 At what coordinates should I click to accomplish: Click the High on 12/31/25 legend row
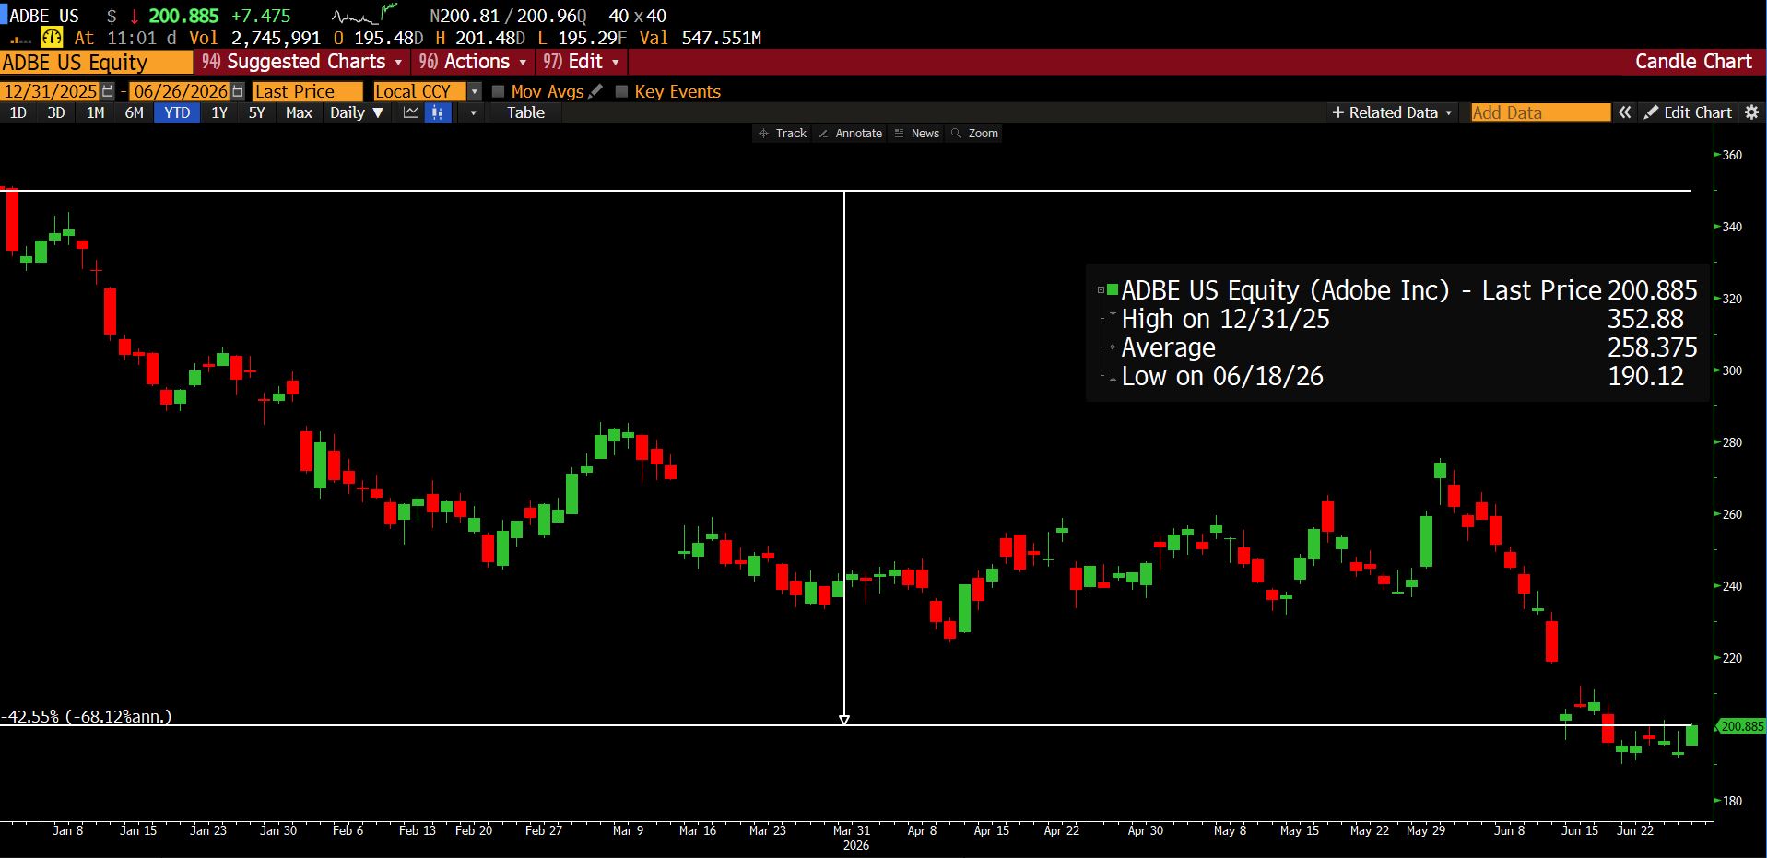(x=1401, y=319)
